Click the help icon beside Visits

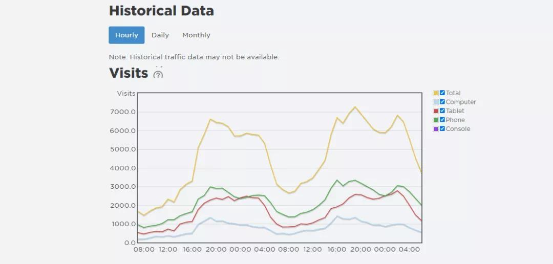[x=158, y=75]
